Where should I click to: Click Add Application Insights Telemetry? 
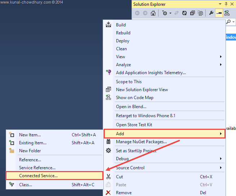click(165, 73)
